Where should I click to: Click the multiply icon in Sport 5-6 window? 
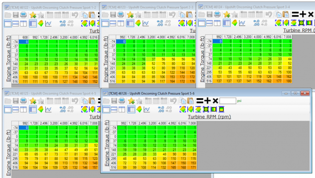click(x=215, y=101)
